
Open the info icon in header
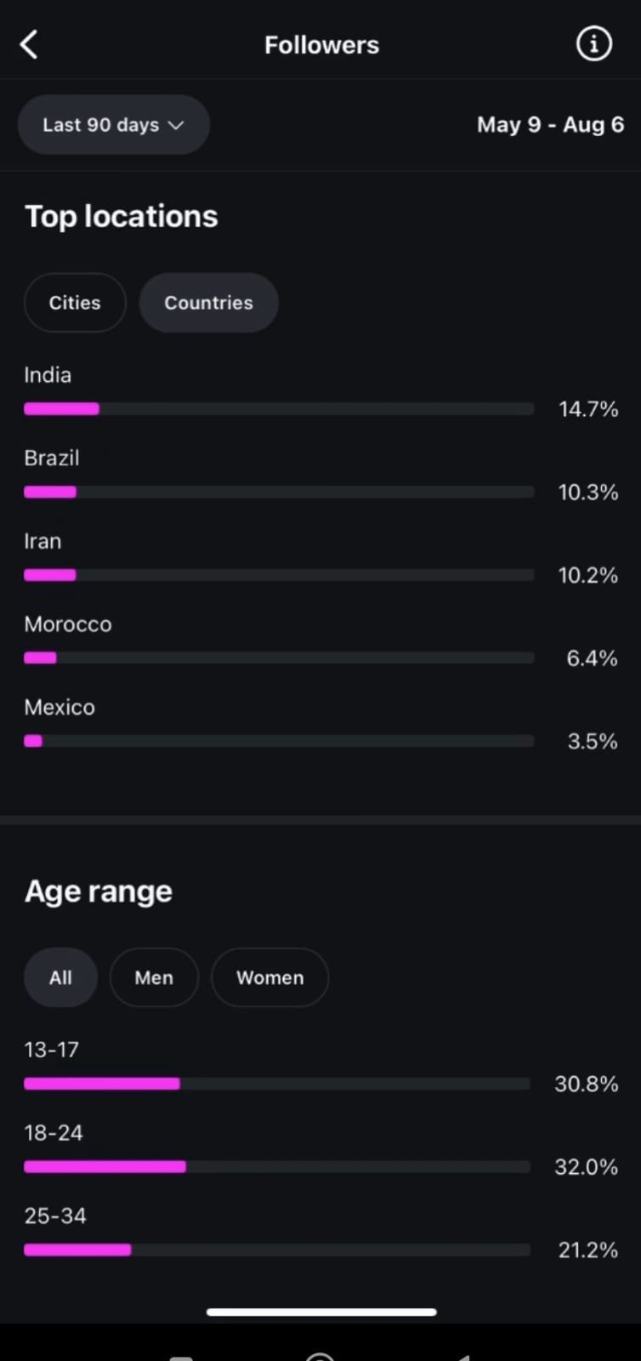point(593,43)
